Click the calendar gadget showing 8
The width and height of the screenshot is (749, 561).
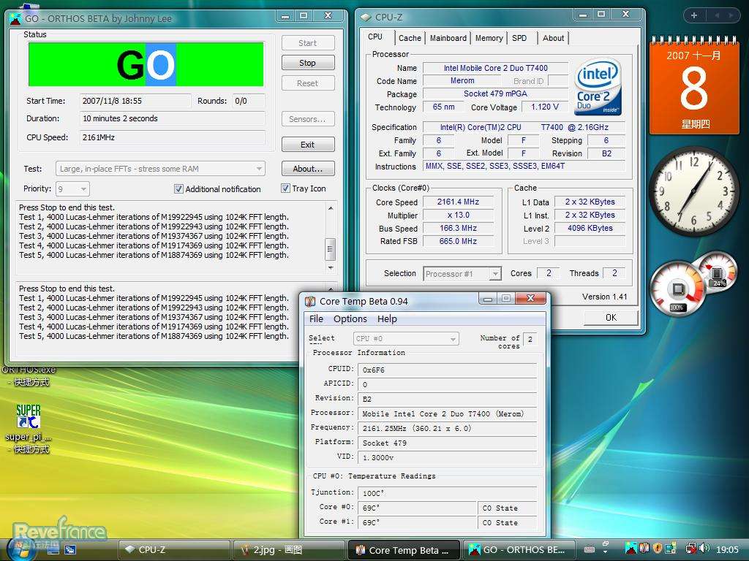click(694, 86)
